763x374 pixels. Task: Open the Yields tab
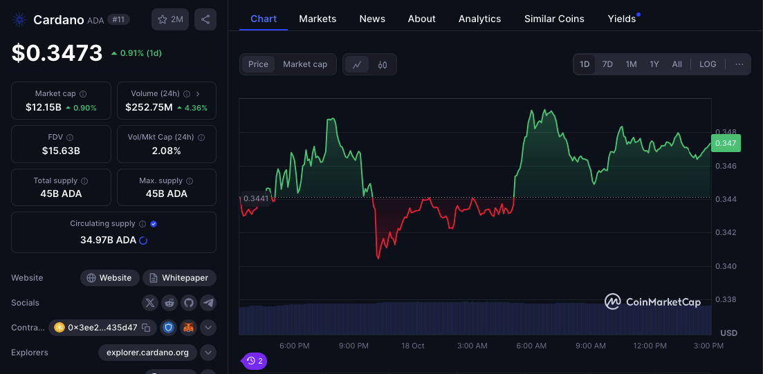622,19
